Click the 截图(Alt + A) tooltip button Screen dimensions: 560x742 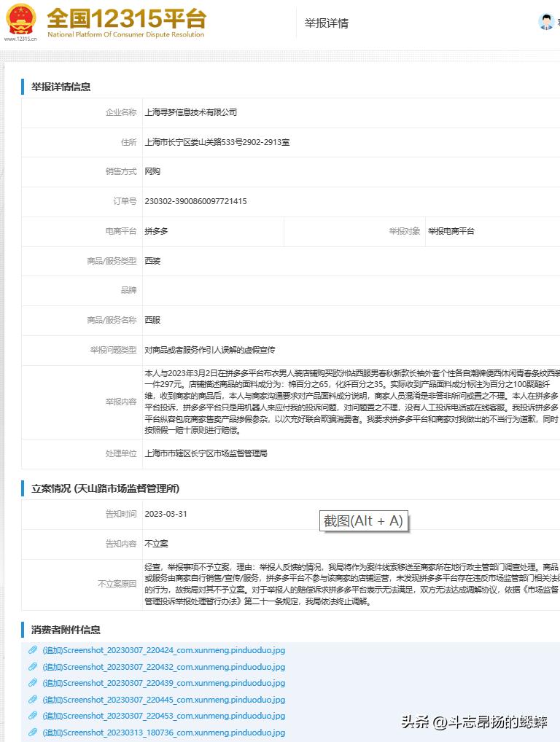pos(364,521)
